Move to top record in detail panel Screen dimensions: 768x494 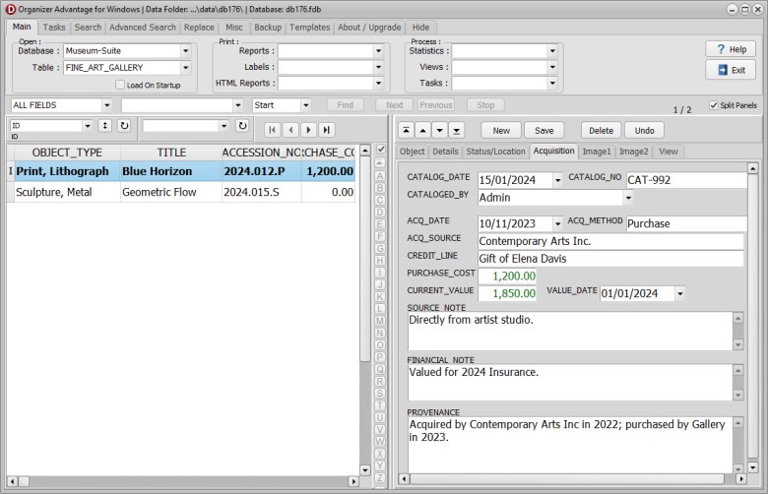point(406,130)
